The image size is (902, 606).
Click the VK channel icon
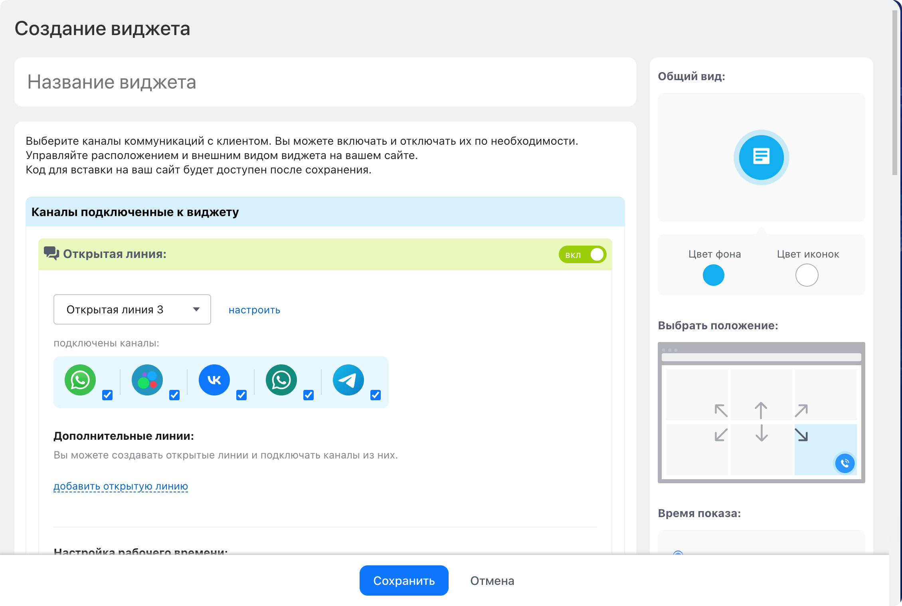tap(214, 380)
